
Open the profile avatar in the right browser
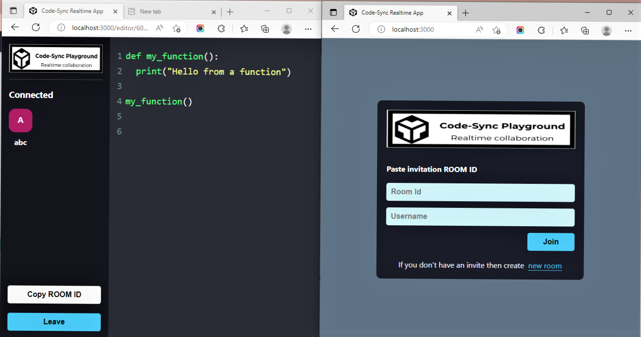tap(607, 30)
